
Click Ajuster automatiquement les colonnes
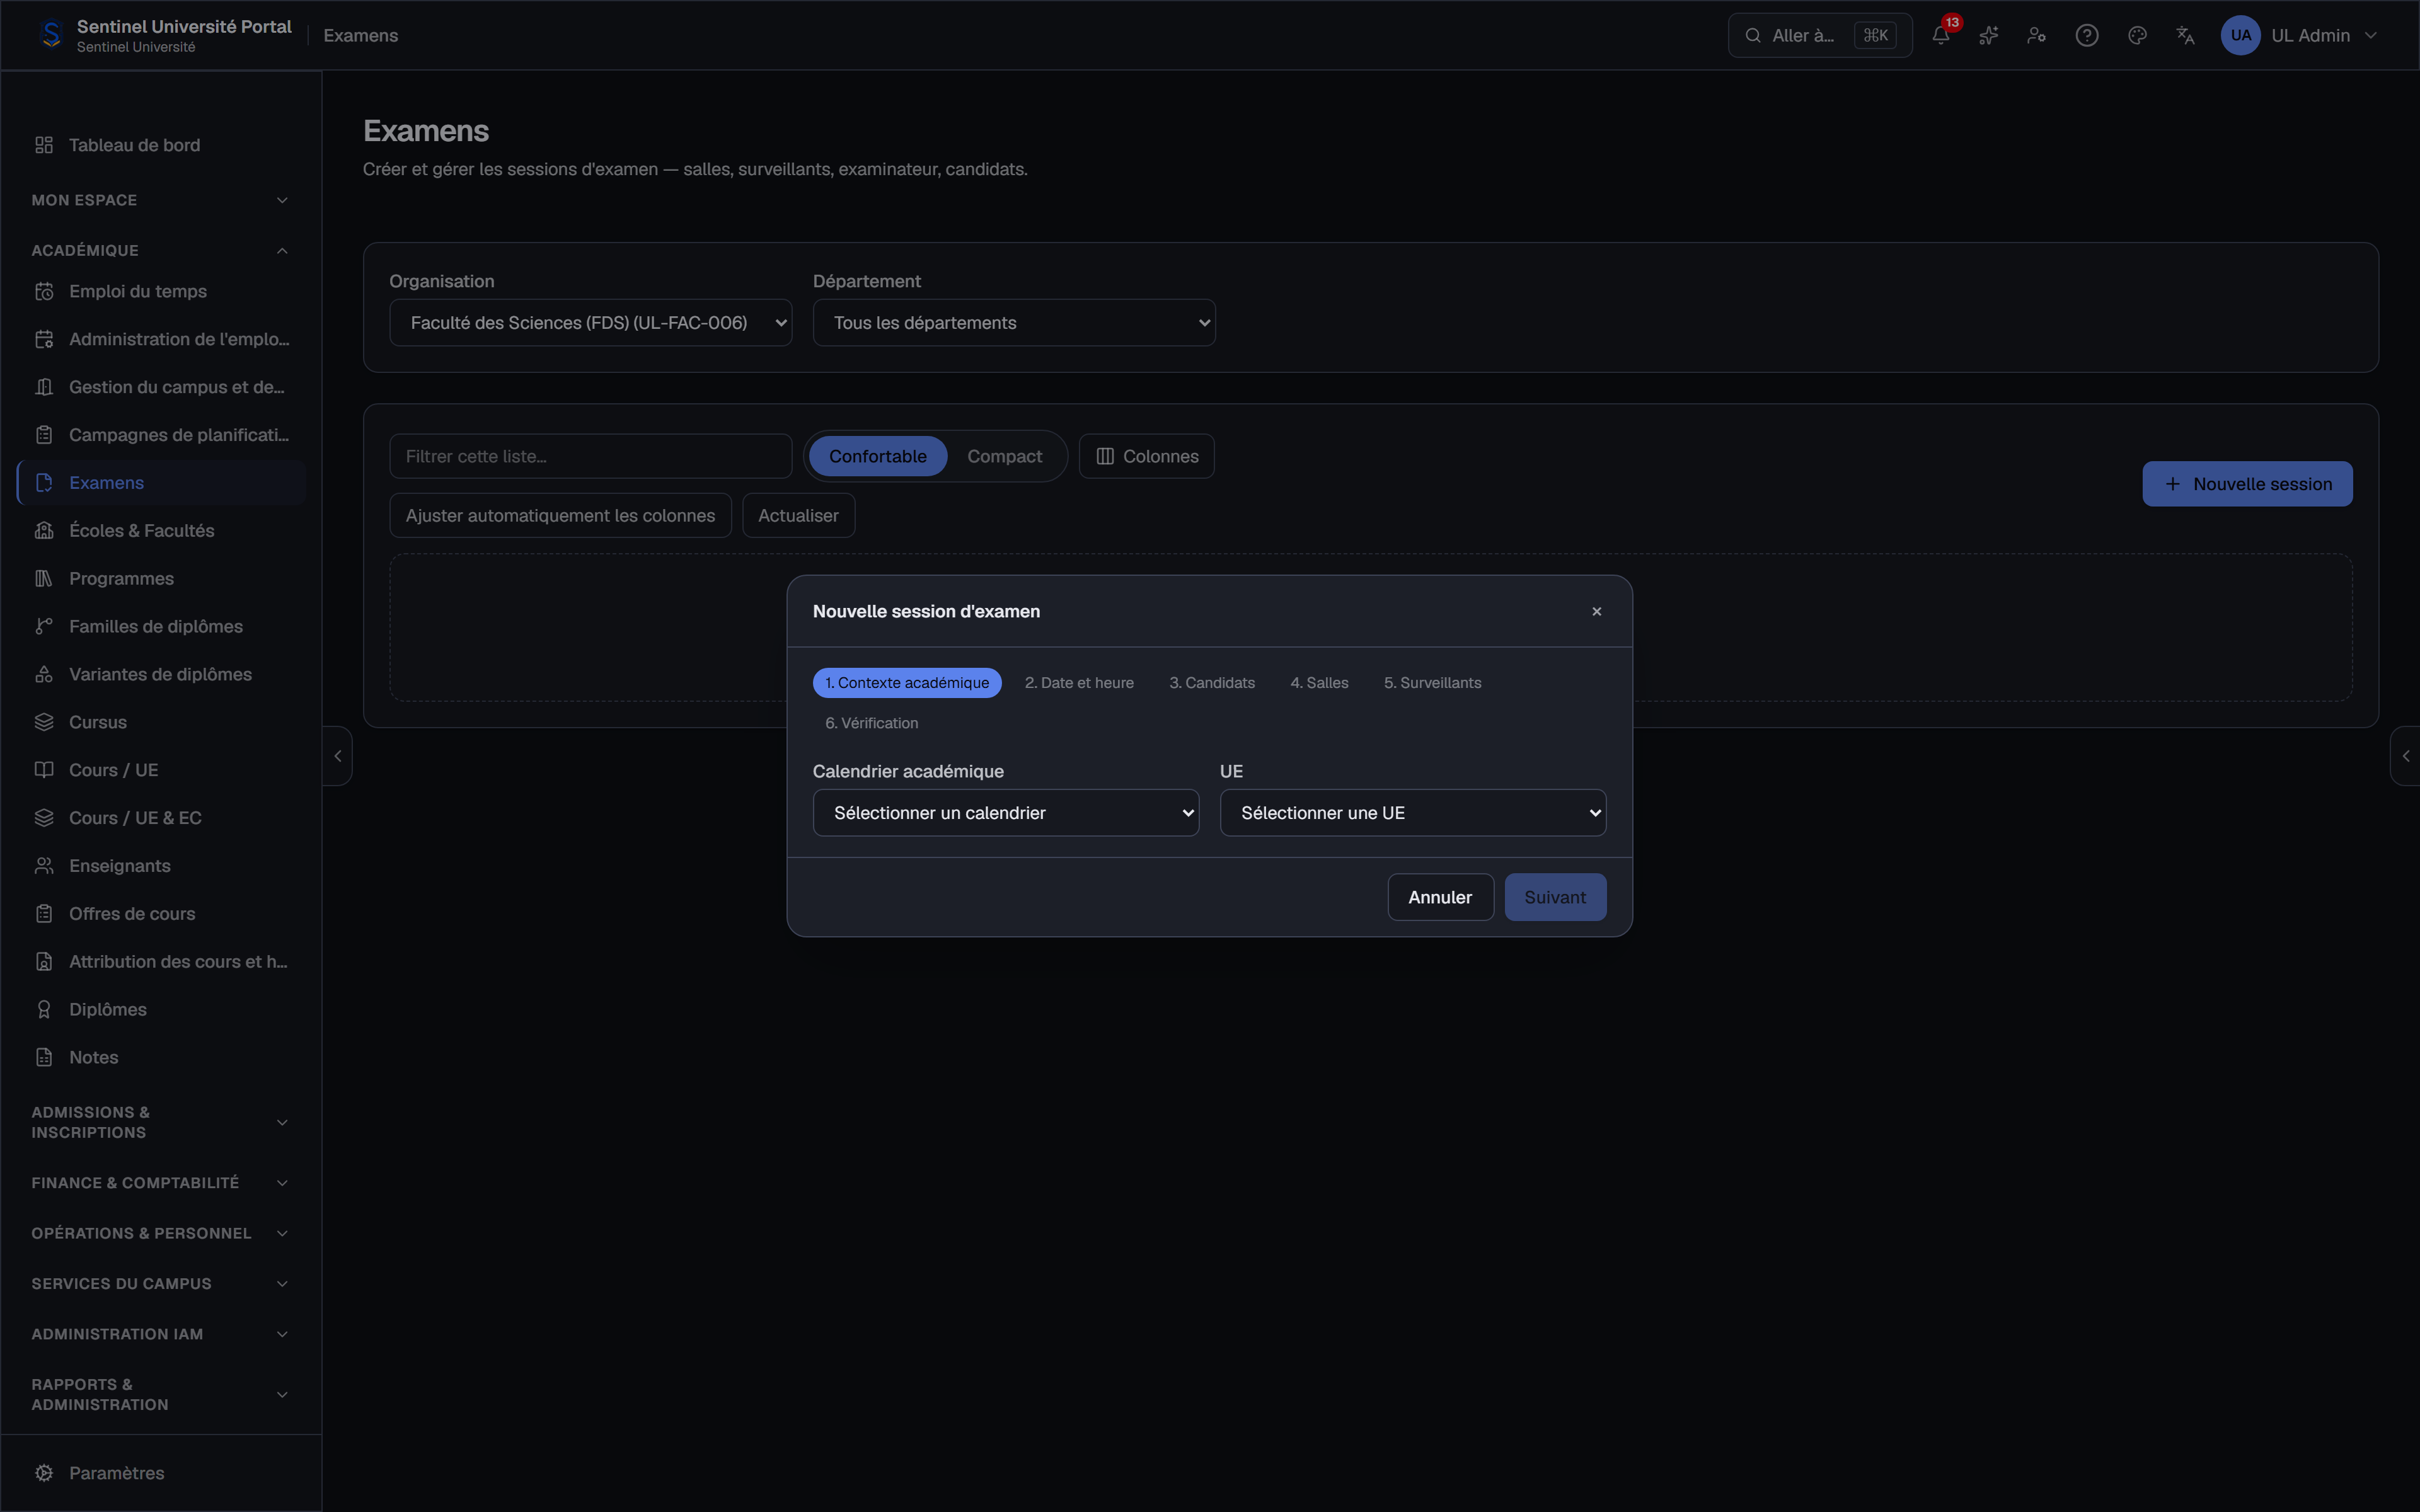coord(560,516)
